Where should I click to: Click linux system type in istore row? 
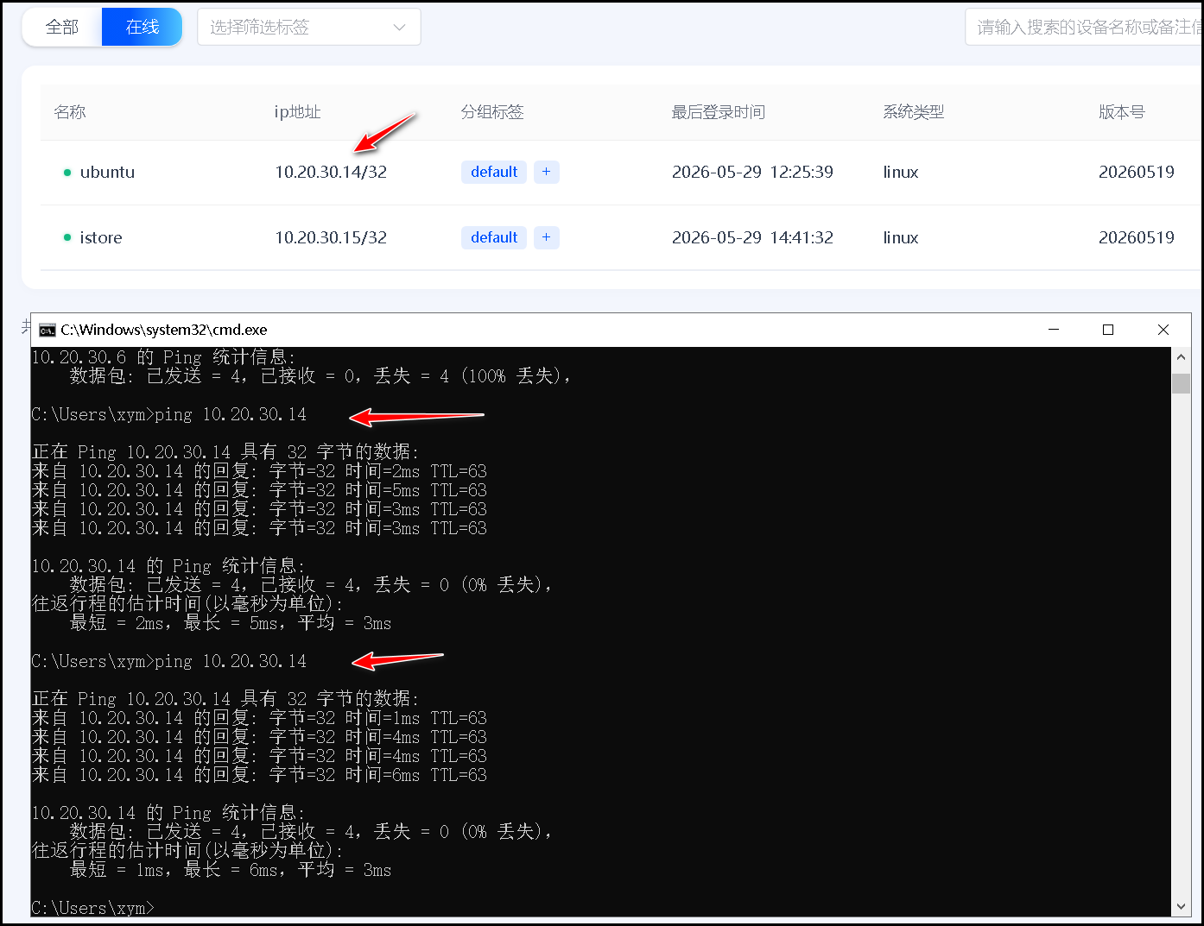click(901, 237)
